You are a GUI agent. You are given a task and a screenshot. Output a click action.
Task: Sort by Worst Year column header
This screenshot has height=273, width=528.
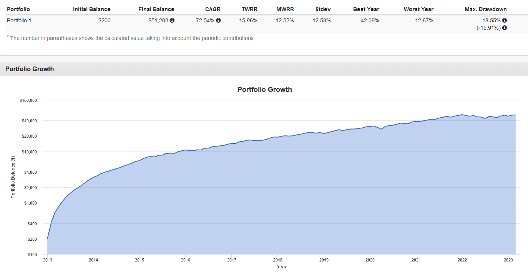pyautogui.click(x=418, y=9)
